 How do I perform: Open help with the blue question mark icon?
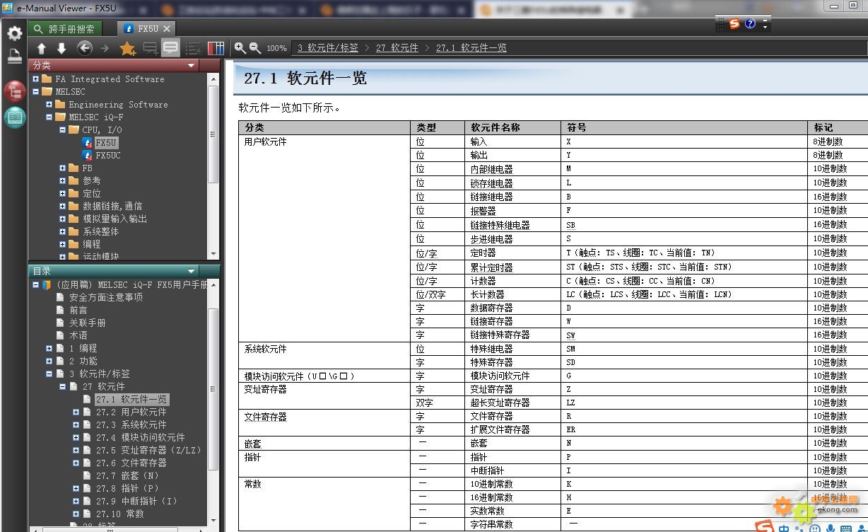pos(750,23)
